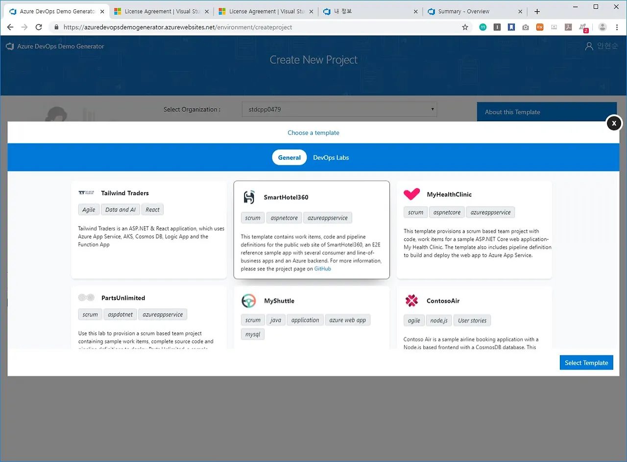627x462 pixels.
Task: Open the orange 'ex' extension icon
Action: coord(539,27)
